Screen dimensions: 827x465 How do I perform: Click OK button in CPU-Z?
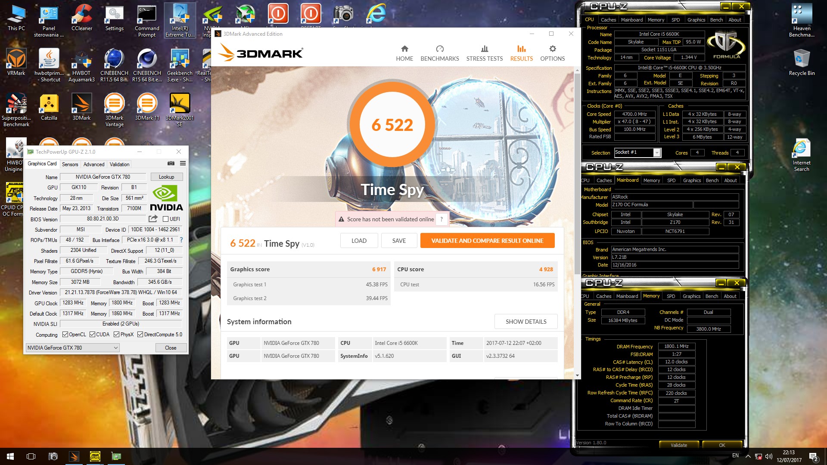tap(722, 445)
